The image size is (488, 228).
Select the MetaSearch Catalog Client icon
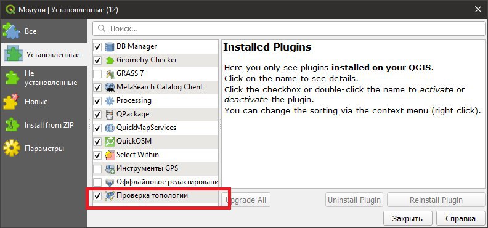tap(110, 88)
